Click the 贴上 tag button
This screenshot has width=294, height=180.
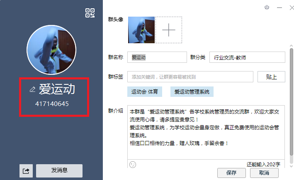(x=271, y=76)
